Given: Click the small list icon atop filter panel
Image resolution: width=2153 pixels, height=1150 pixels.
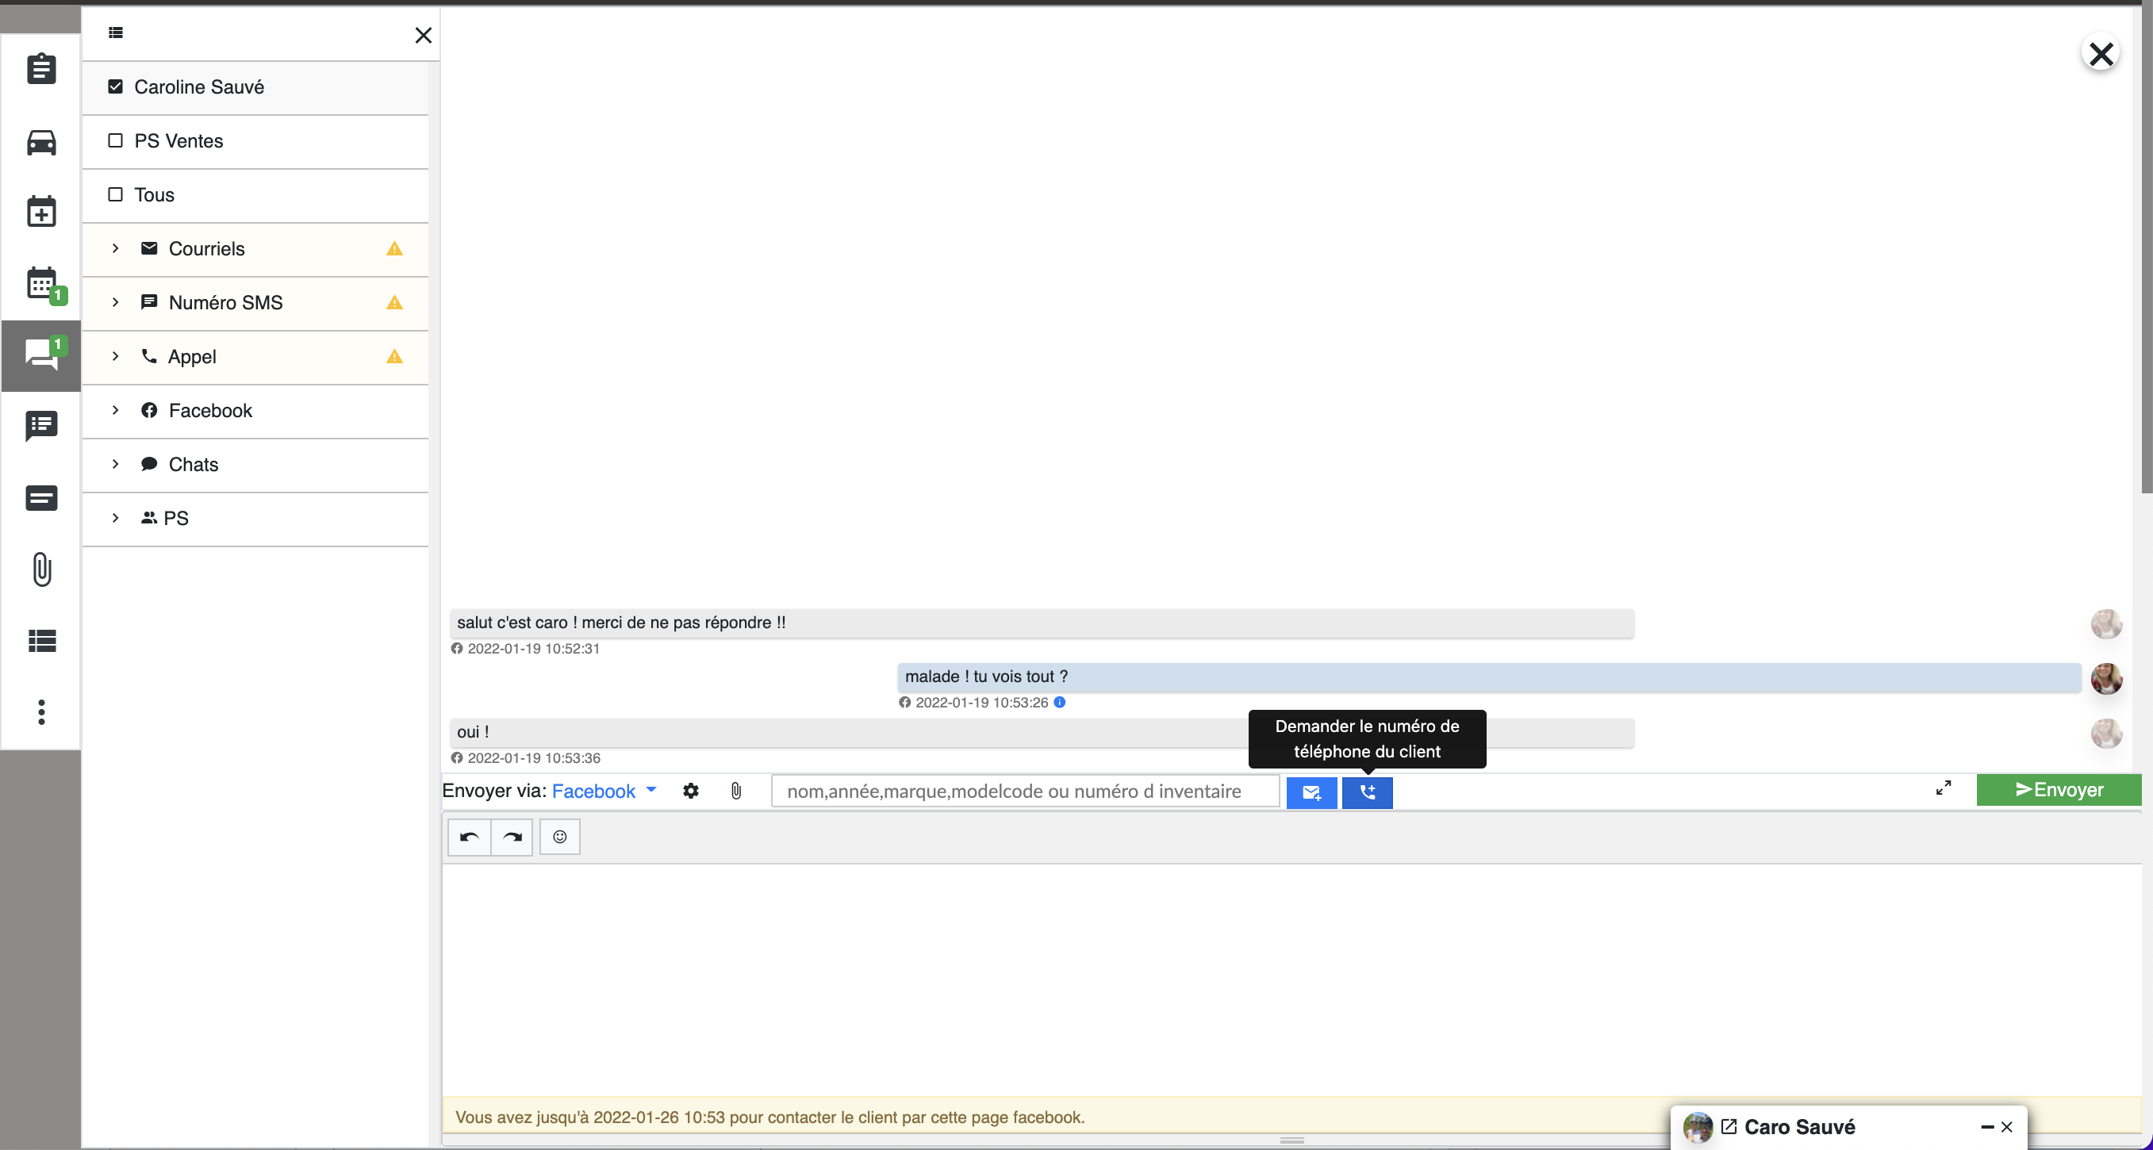Looking at the screenshot, I should pos(115,33).
